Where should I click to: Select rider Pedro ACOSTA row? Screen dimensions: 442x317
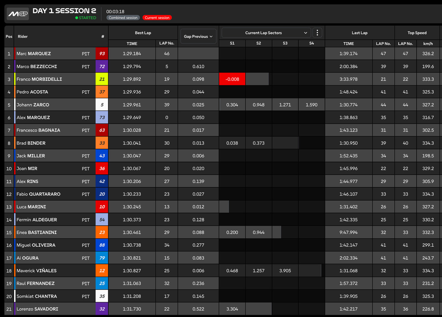tap(32, 92)
